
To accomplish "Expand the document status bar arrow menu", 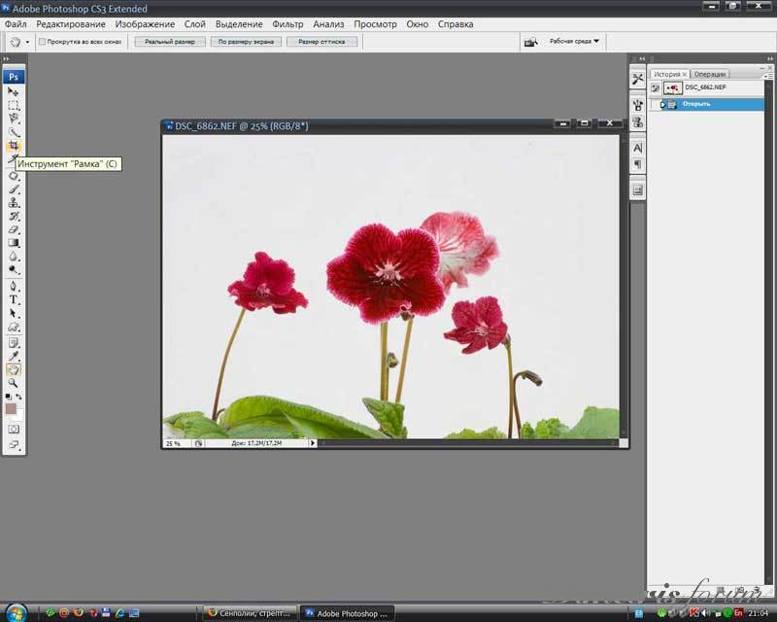I will [x=313, y=443].
